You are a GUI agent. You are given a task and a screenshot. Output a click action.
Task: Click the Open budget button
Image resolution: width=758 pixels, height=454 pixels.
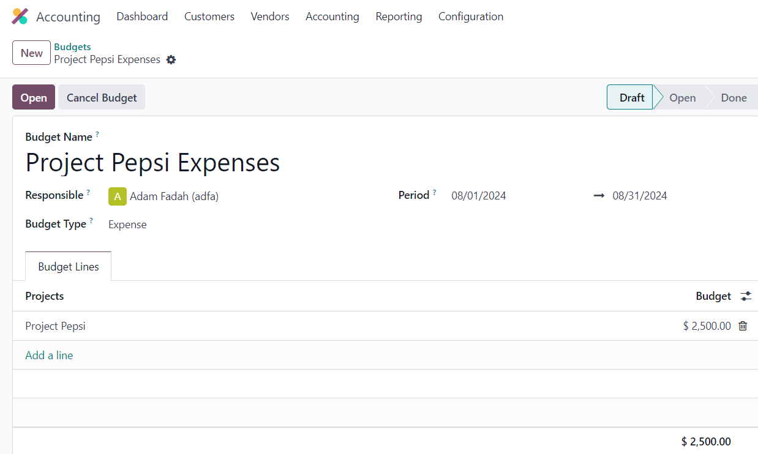(x=34, y=97)
